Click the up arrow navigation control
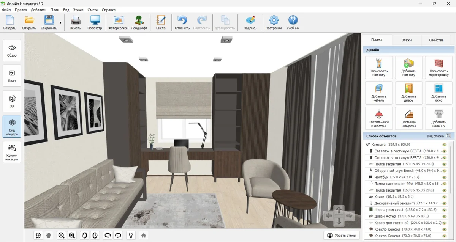 pyautogui.click(x=339, y=209)
